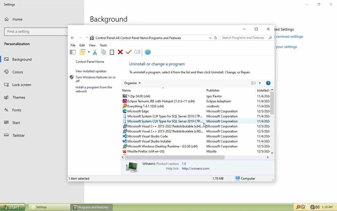Open the view options dropdown arrow
The image size is (337, 211).
point(260,83)
